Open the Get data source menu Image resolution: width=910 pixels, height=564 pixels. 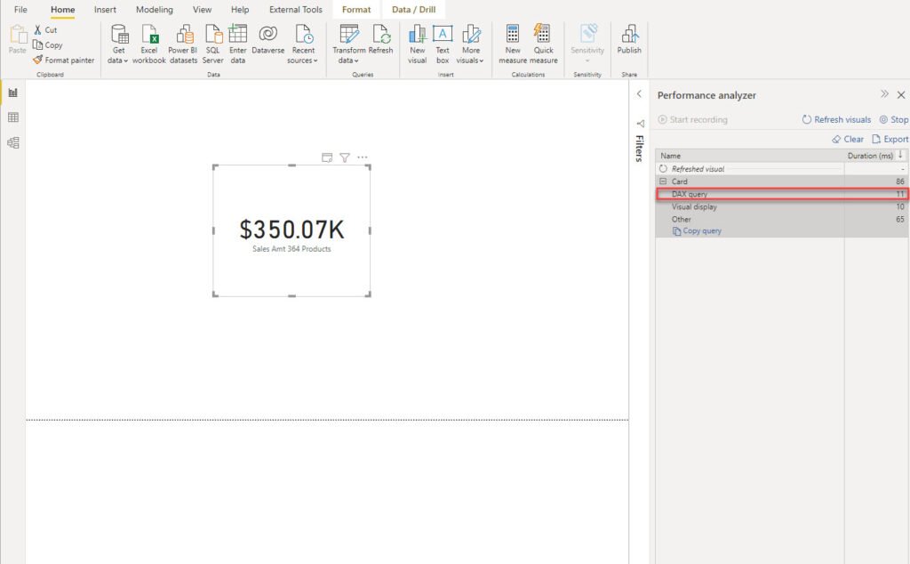pyautogui.click(x=118, y=44)
